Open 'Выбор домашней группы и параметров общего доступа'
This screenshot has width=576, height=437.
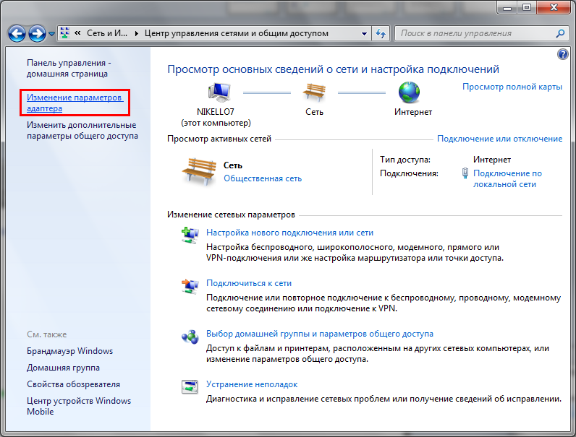pos(320,334)
